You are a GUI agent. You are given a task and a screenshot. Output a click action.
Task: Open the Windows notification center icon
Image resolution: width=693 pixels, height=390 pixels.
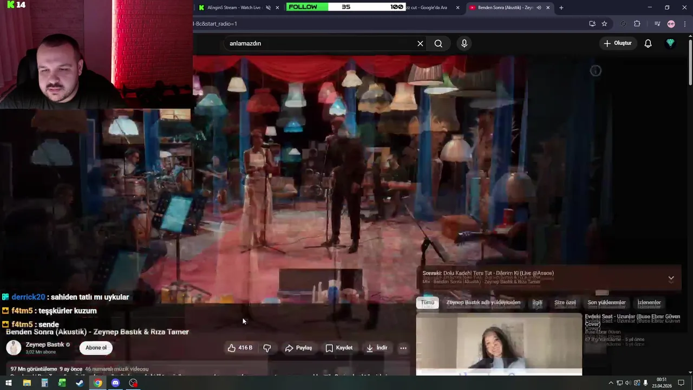coord(681,383)
